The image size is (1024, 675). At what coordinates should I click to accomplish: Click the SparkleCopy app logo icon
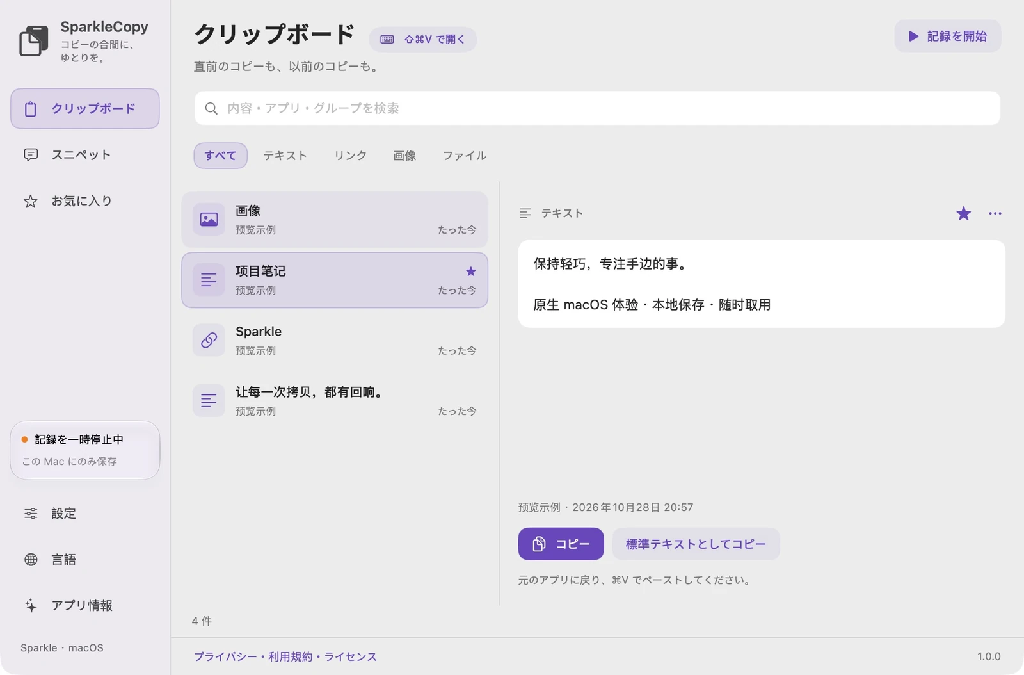coord(34,41)
